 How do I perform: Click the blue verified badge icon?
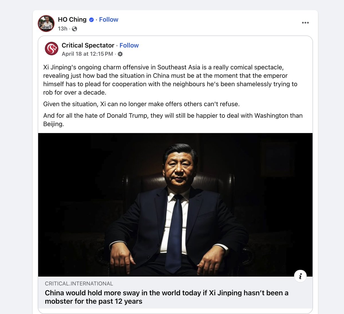point(91,20)
